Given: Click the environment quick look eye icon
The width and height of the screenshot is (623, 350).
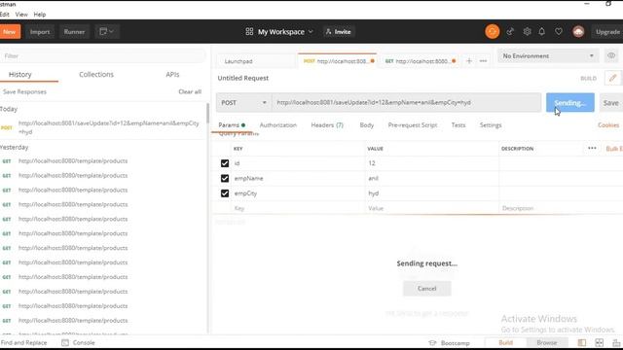Looking at the screenshot, I should pyautogui.click(x=611, y=56).
